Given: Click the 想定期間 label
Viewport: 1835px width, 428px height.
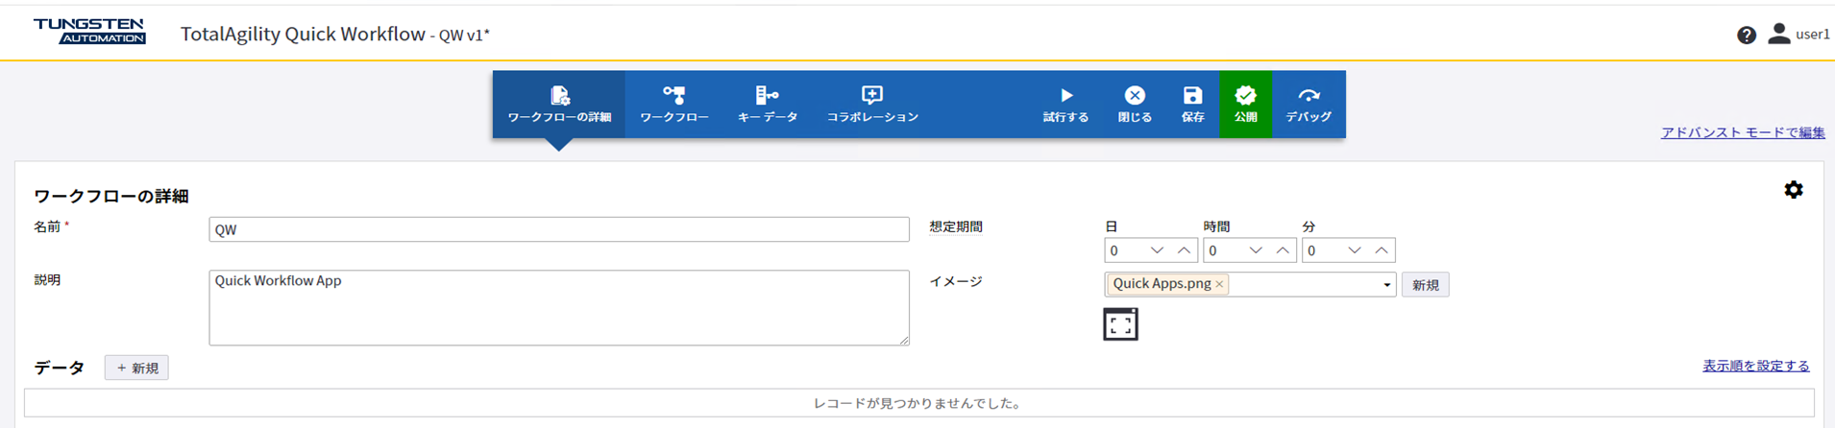Looking at the screenshot, I should [956, 227].
